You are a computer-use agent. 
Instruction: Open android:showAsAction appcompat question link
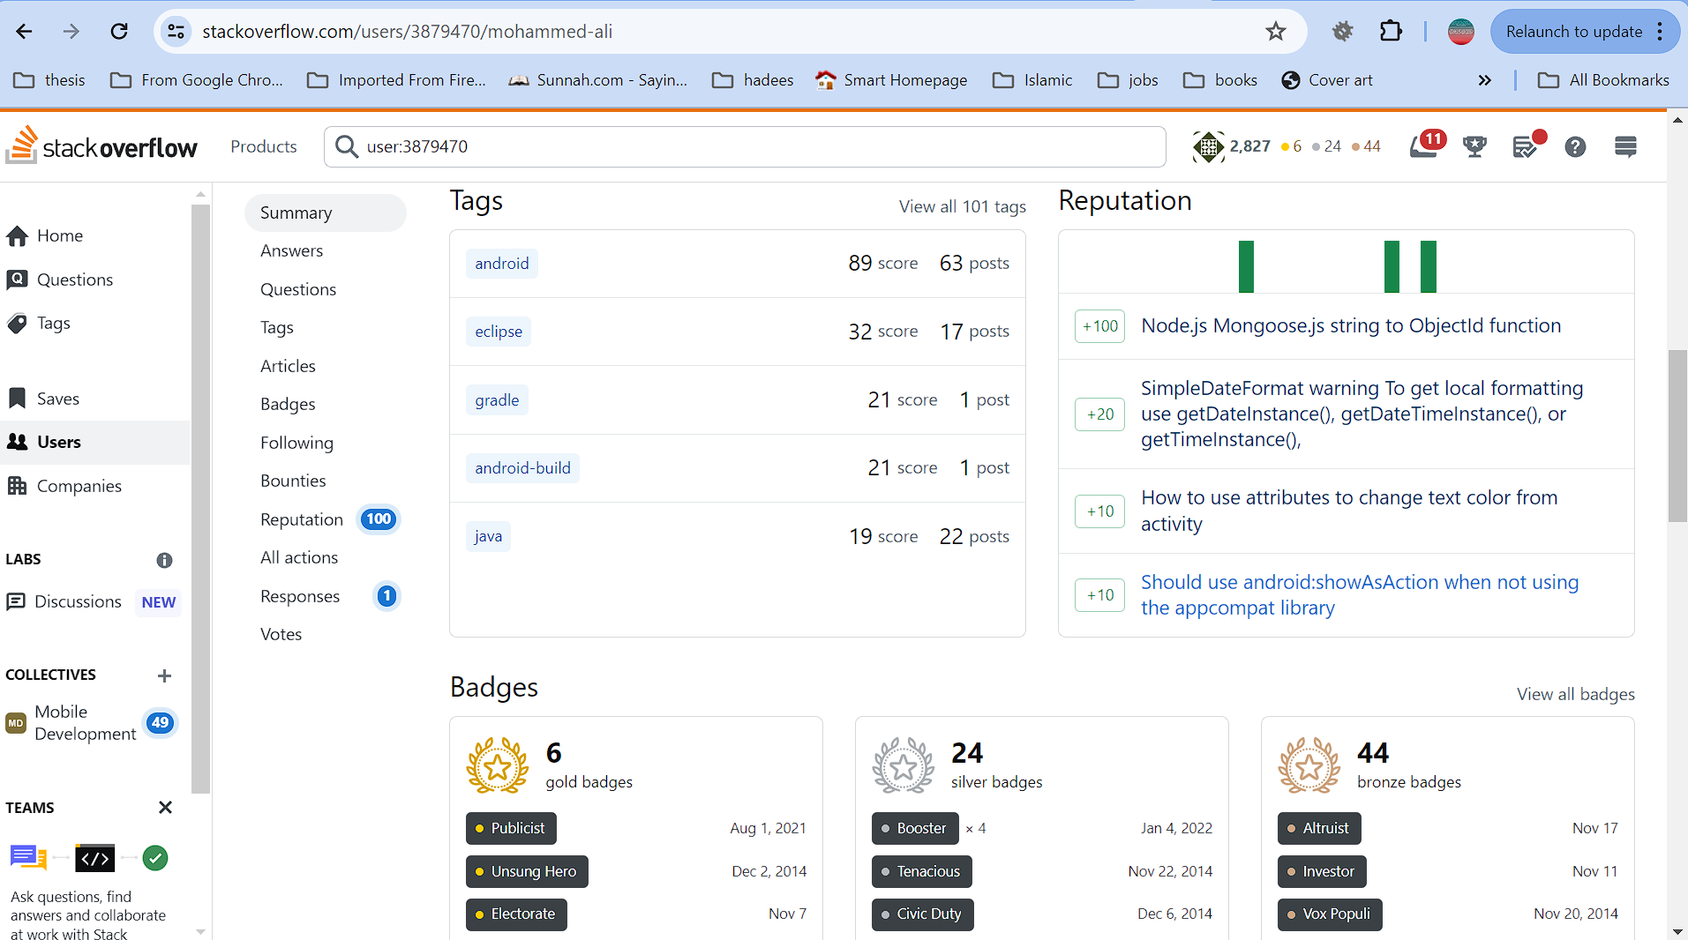1360,595
